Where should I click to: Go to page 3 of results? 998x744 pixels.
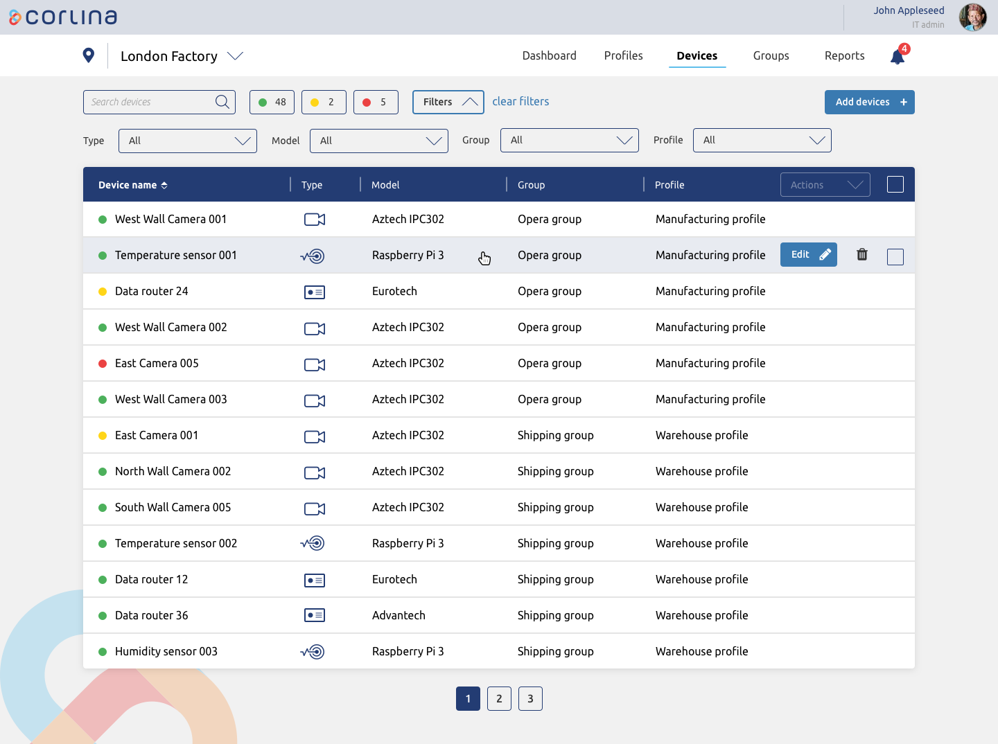[x=530, y=698]
